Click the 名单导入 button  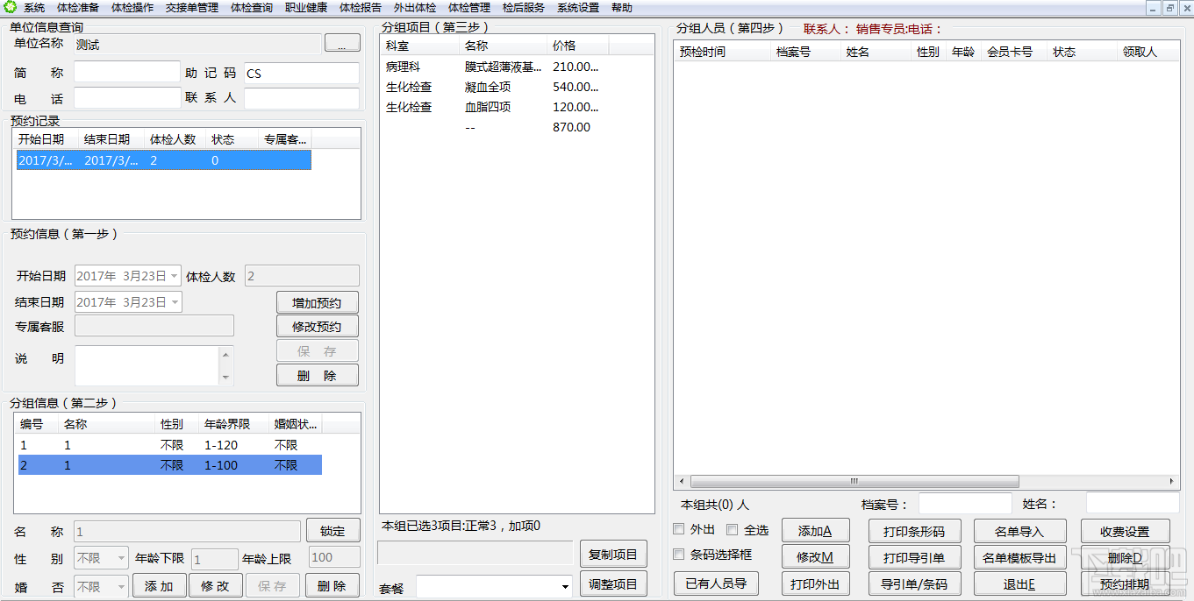1019,531
